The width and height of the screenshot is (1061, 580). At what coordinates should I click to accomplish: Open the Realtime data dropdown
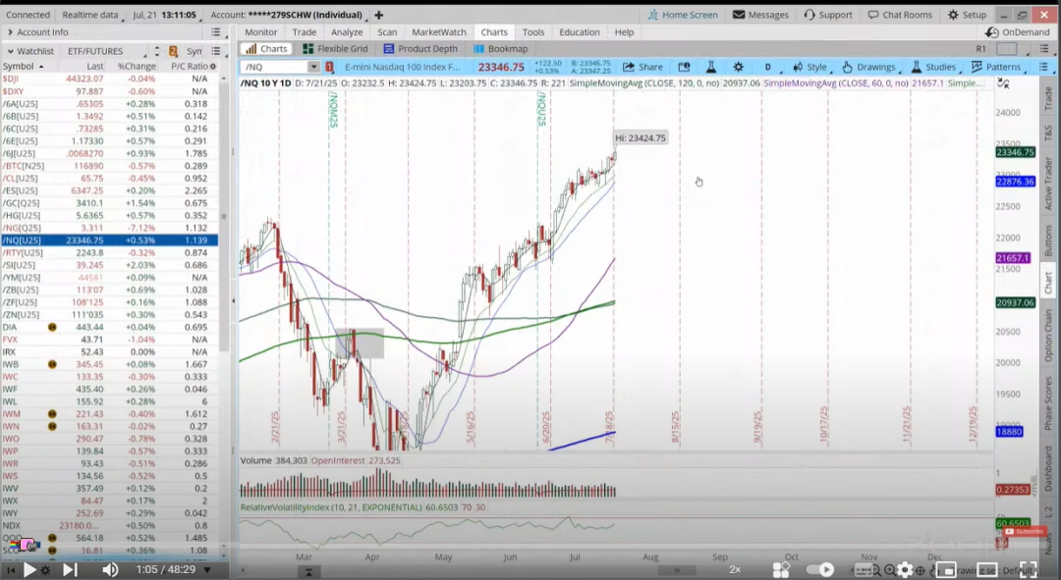click(x=91, y=15)
